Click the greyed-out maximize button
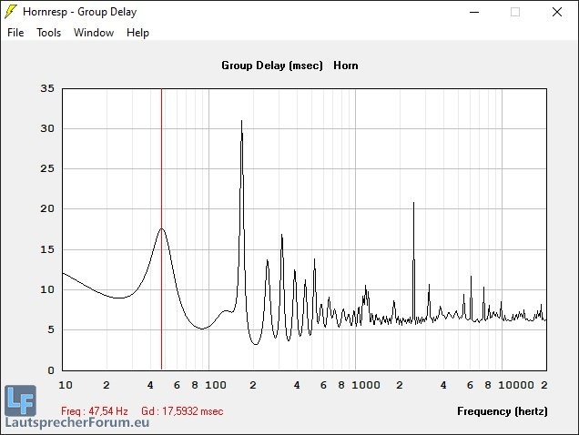The image size is (579, 435). click(x=515, y=12)
